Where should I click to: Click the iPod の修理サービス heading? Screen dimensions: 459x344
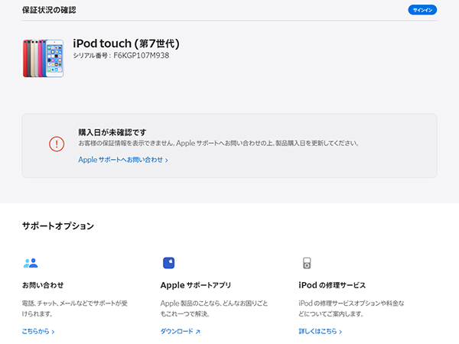click(x=332, y=285)
